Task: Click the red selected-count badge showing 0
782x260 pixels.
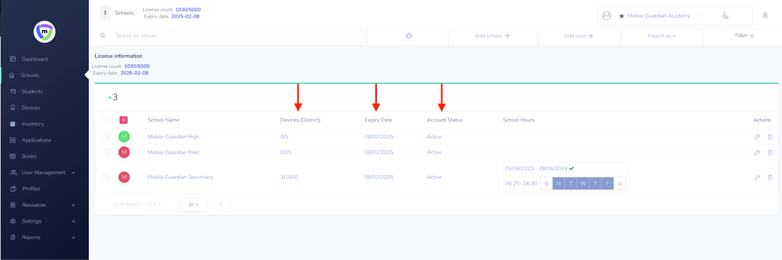Action: pos(124,120)
